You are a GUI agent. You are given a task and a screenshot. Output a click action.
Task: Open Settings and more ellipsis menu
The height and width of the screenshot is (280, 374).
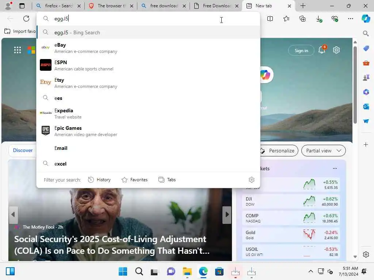click(x=351, y=19)
